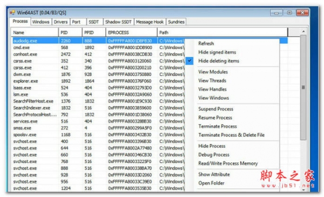Select smss.exe in the list
324x197 pixels.
click(98, 128)
